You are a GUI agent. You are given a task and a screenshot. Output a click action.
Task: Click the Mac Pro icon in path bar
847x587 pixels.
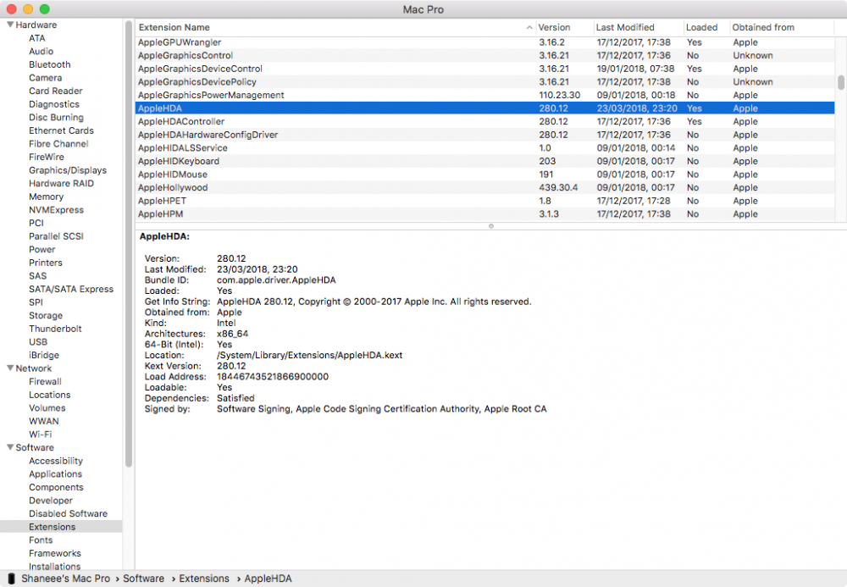(11, 579)
